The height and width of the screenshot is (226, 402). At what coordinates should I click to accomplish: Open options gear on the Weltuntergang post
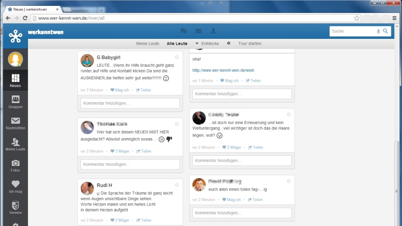pyautogui.click(x=289, y=115)
